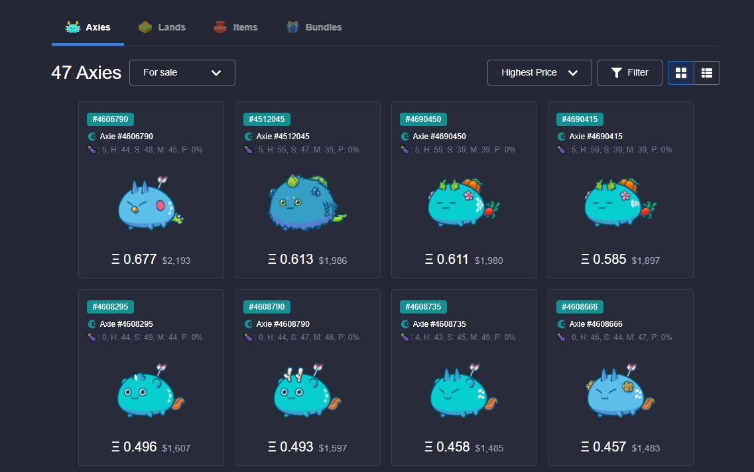Switch to list view
The height and width of the screenshot is (472, 754).
tap(707, 73)
